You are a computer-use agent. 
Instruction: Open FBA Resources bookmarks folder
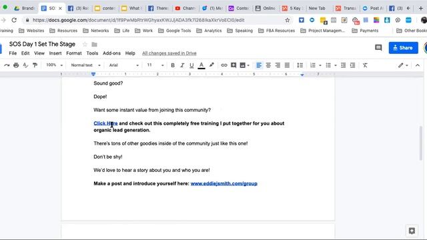[x=276, y=31]
